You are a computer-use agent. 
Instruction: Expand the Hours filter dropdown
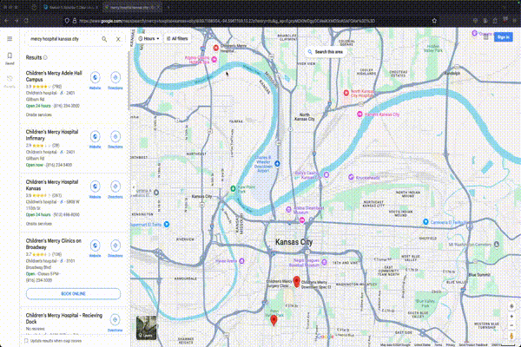(x=148, y=39)
